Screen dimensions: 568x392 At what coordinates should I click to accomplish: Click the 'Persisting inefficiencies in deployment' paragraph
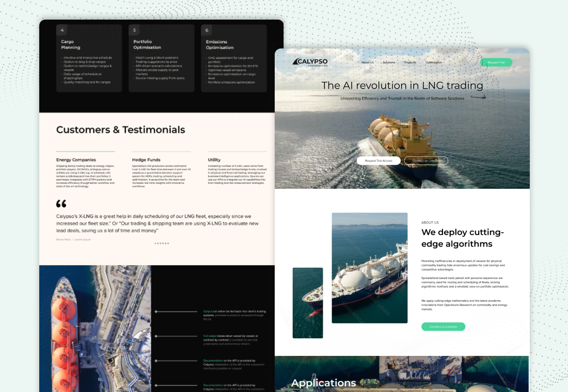463,265
